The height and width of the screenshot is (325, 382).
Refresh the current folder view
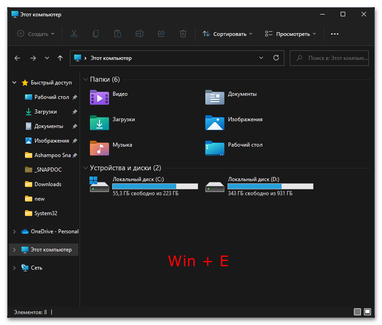click(x=276, y=58)
